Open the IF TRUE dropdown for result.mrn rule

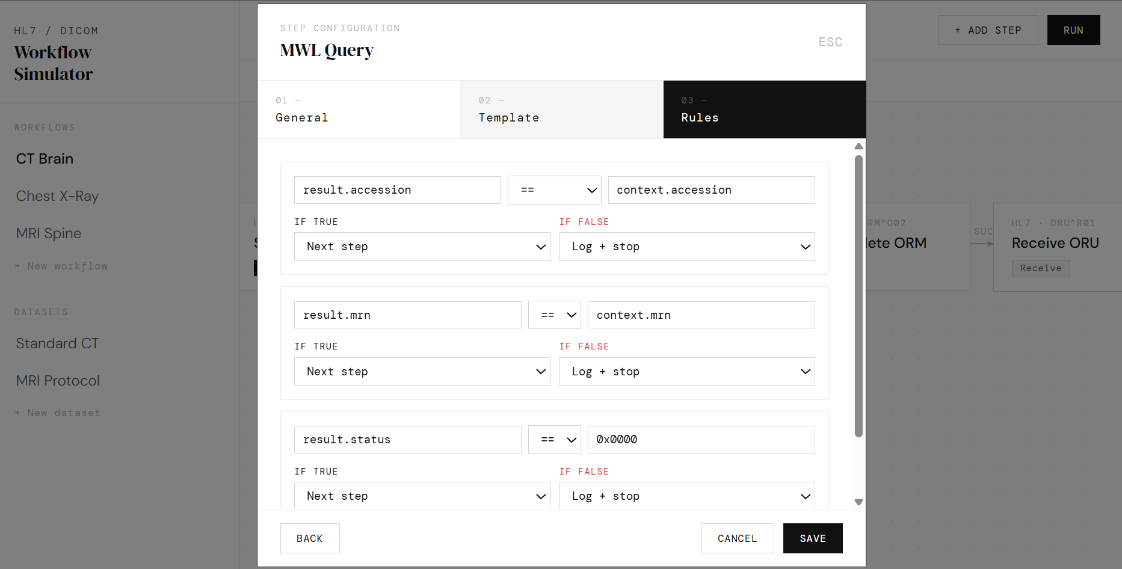coord(421,371)
